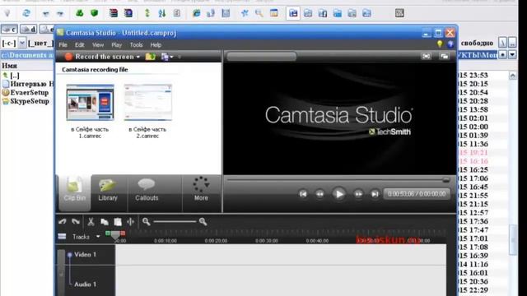Viewport: 527px width, 296px height.
Task: Select the 'в Сейфе часть 1.camrec' thumbnail
Action: [90, 102]
